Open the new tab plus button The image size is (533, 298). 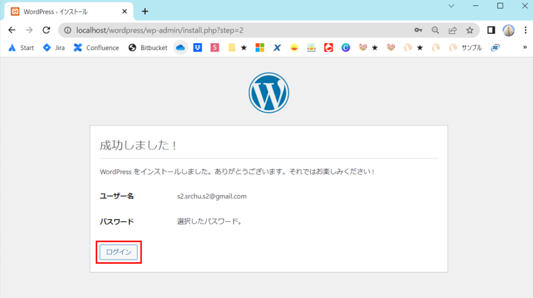click(145, 11)
